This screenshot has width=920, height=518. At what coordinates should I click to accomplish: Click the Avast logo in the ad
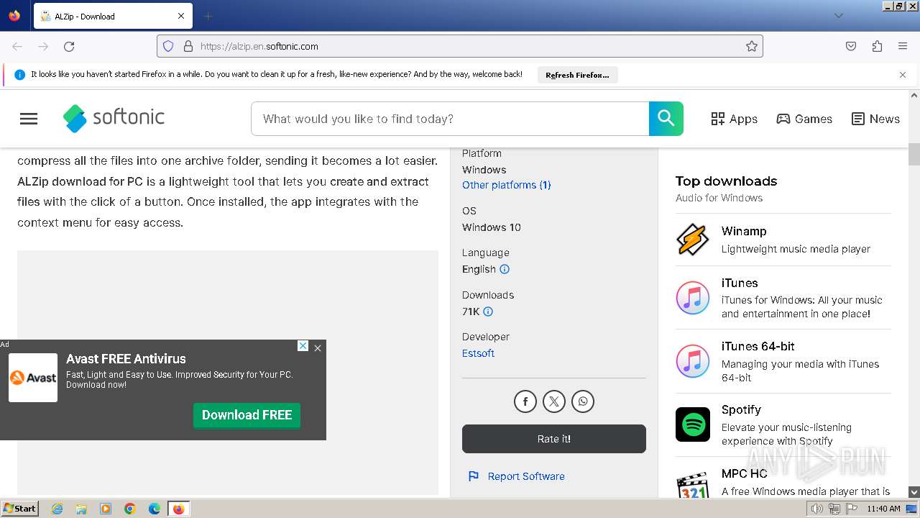coord(33,378)
